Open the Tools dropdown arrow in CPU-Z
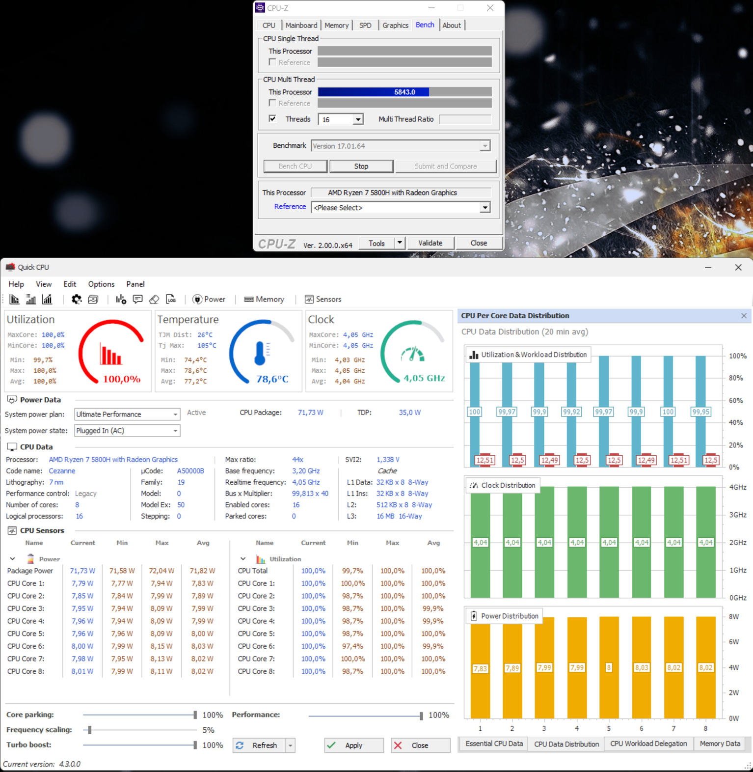The height and width of the screenshot is (772, 753). 400,243
